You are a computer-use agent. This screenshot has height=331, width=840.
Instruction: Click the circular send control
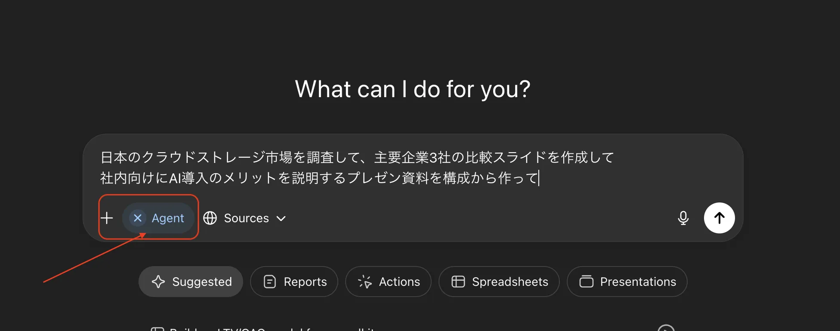coord(719,218)
